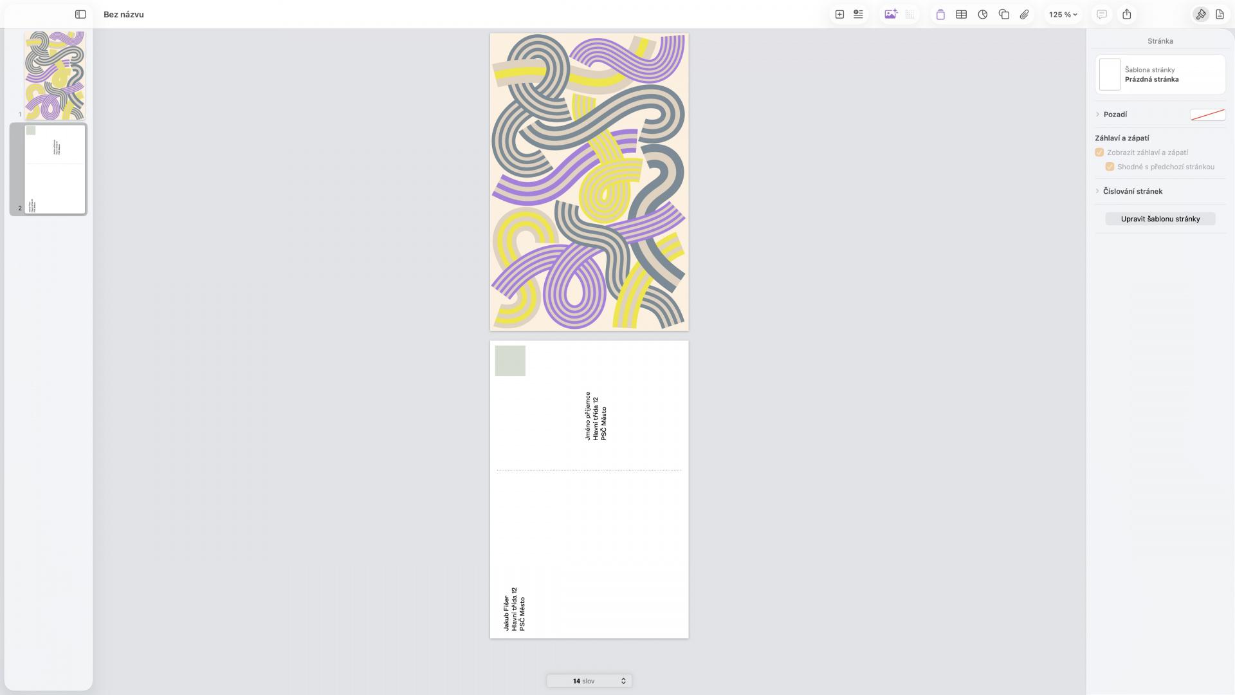The width and height of the screenshot is (1235, 695).
Task: Click the Share icon
Action: 1127,14
